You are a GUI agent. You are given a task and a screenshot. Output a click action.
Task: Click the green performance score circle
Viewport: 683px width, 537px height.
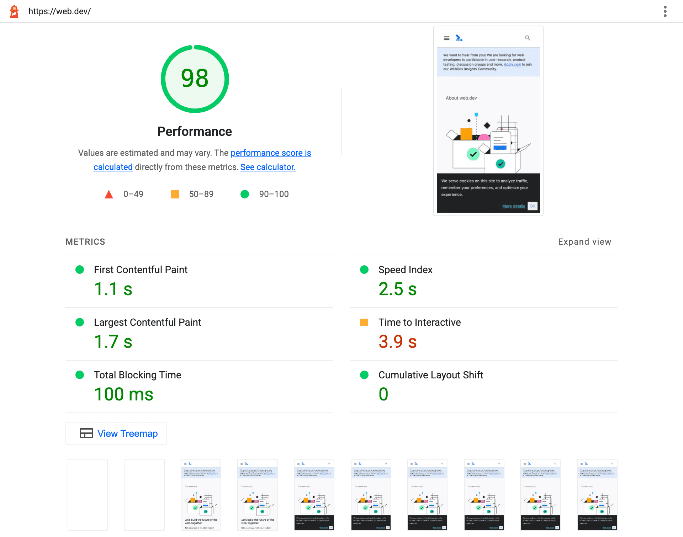point(195,78)
